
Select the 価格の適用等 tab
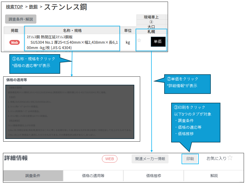93,176
